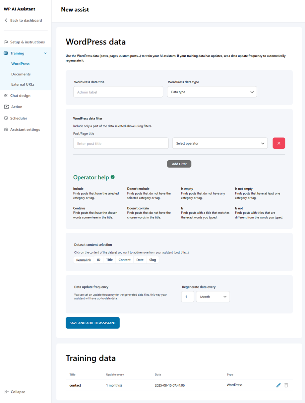Open the Month frequency unit dropdown

coord(213,297)
